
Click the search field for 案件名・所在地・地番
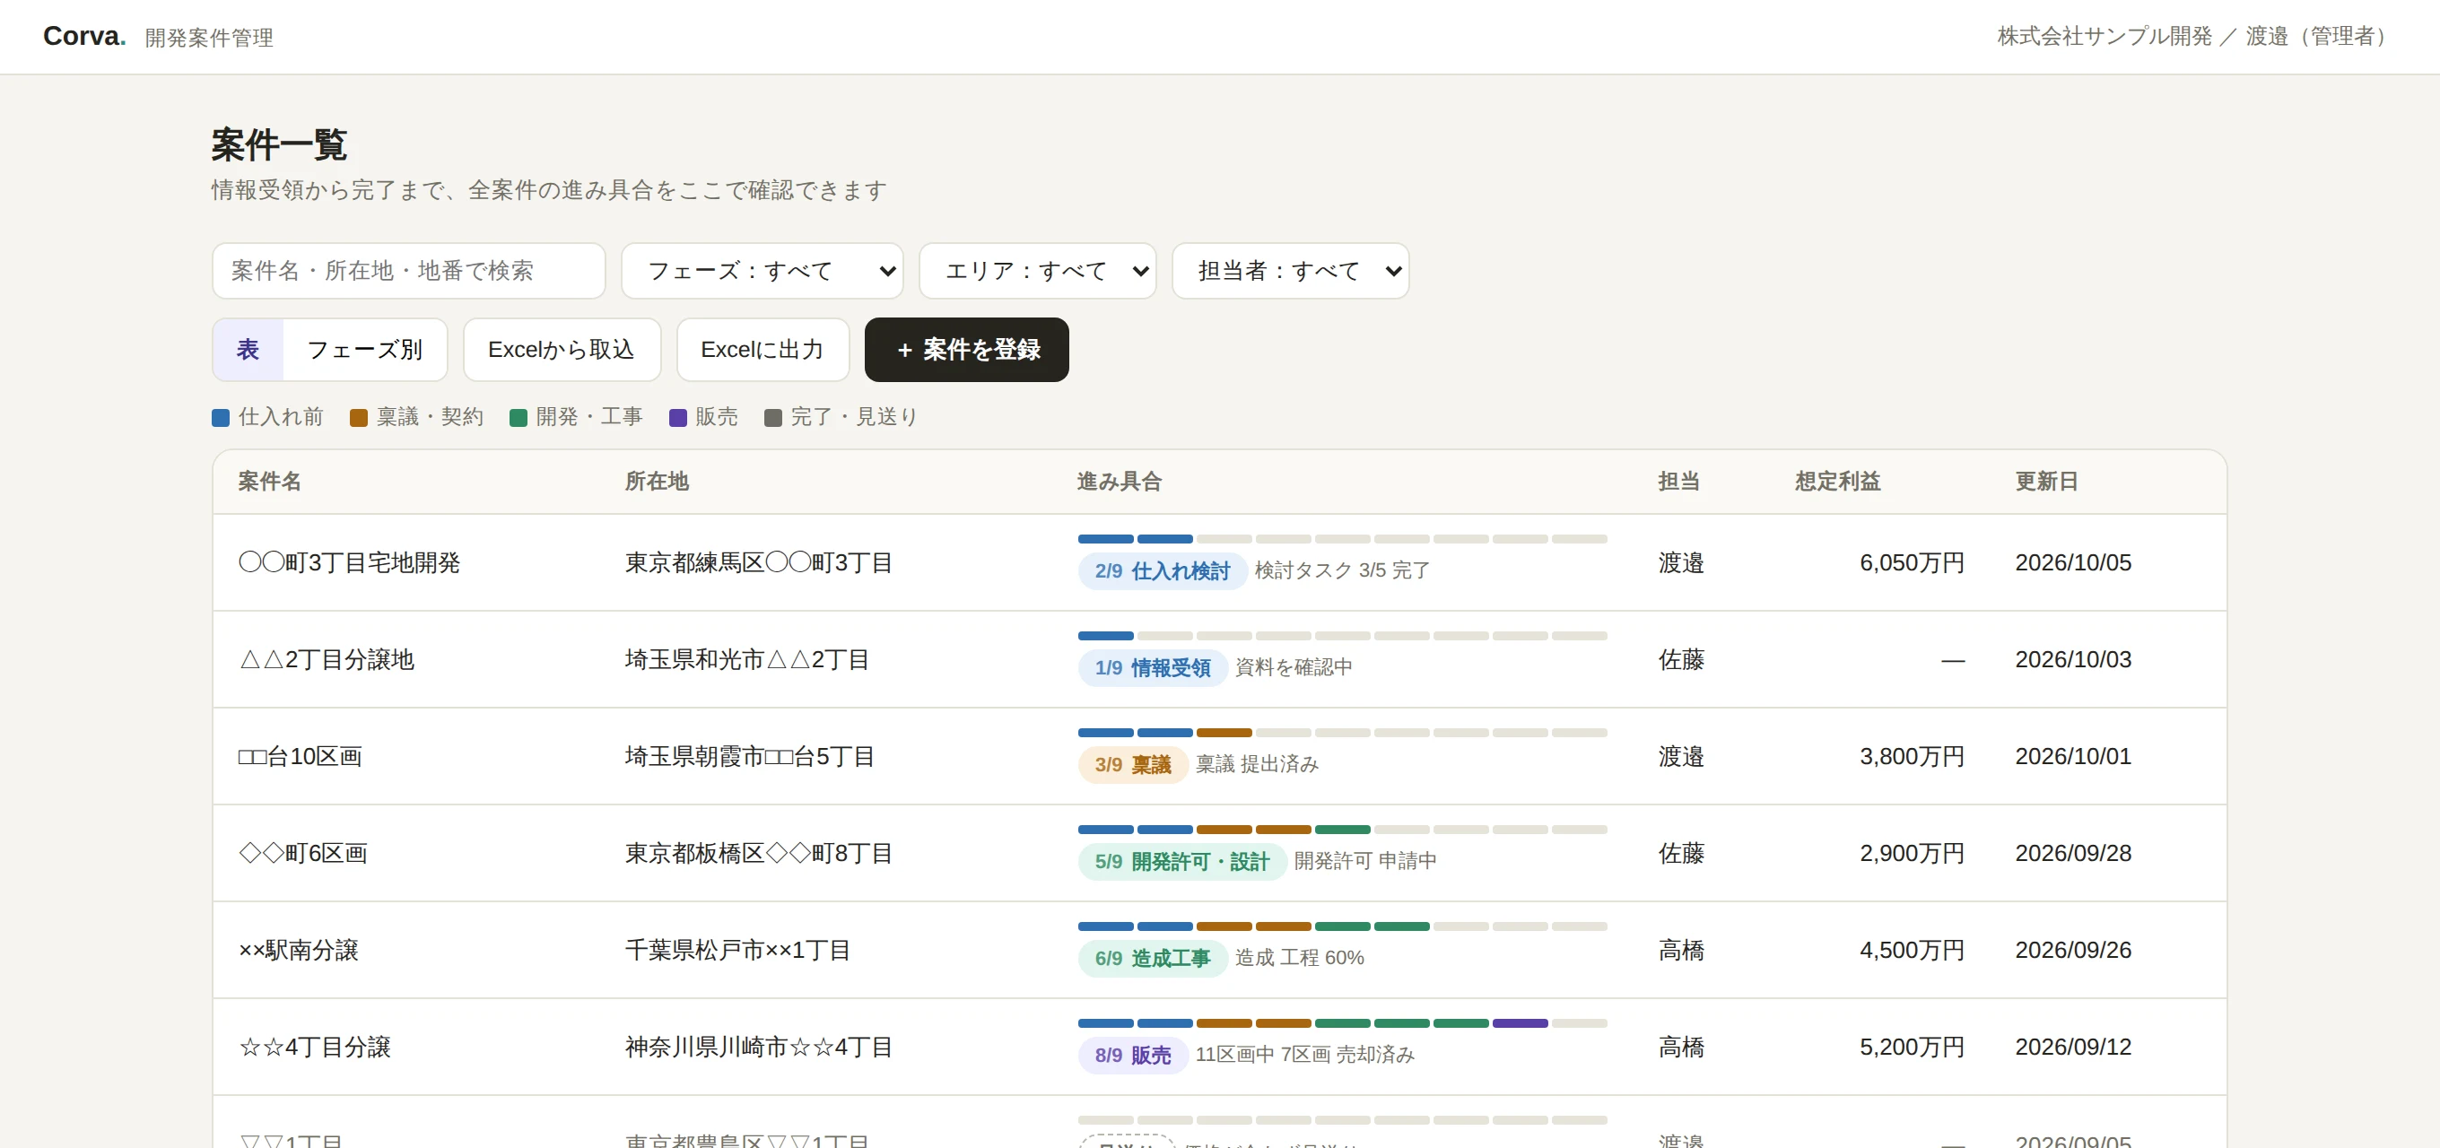pos(408,271)
